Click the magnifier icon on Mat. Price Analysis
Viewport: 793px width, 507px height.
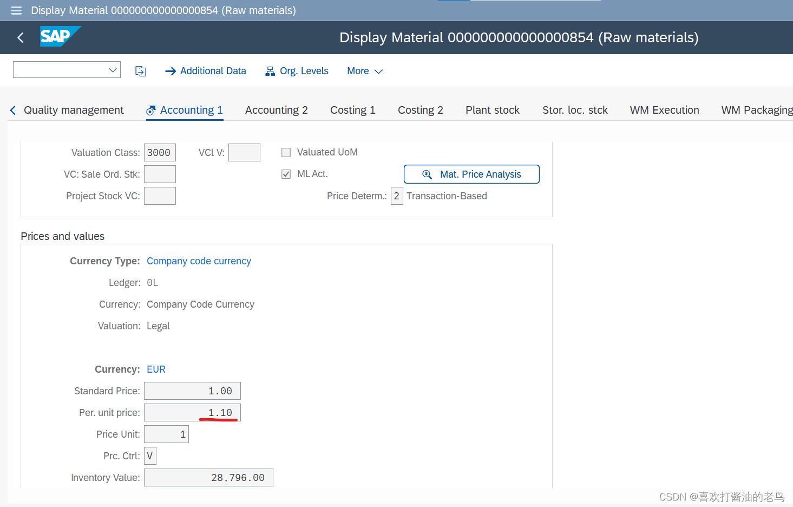427,174
